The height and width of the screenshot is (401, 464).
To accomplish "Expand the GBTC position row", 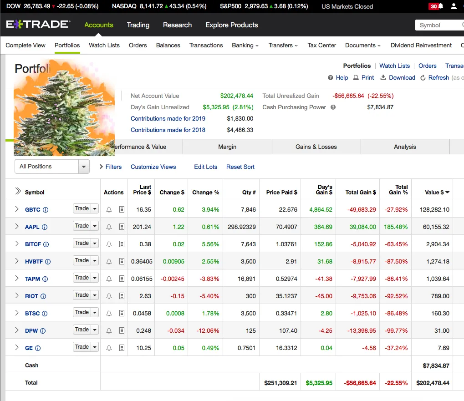I will (x=17, y=209).
